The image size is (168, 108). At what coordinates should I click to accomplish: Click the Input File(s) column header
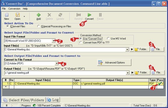pos(43,80)
